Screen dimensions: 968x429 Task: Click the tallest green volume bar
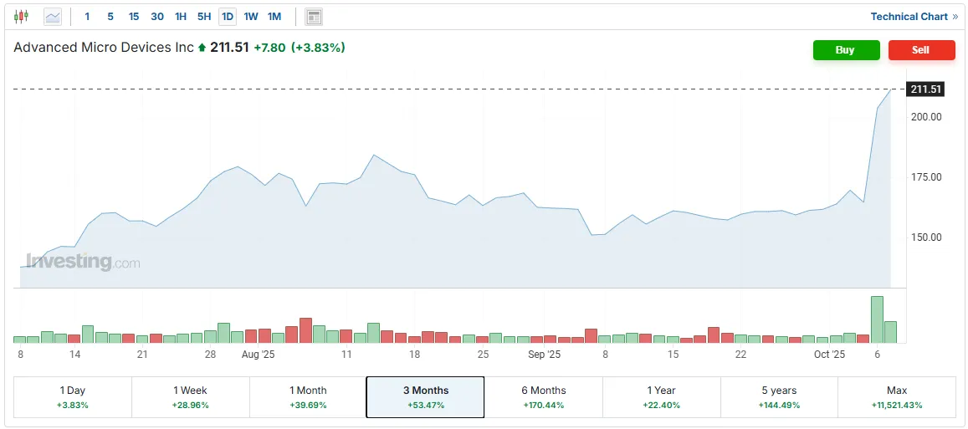tap(877, 319)
